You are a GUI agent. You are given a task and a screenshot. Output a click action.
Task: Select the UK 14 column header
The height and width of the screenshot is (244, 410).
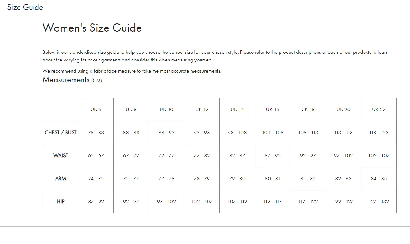pyautogui.click(x=237, y=110)
